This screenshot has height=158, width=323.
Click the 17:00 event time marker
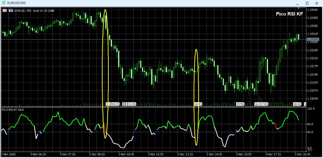click(264, 104)
